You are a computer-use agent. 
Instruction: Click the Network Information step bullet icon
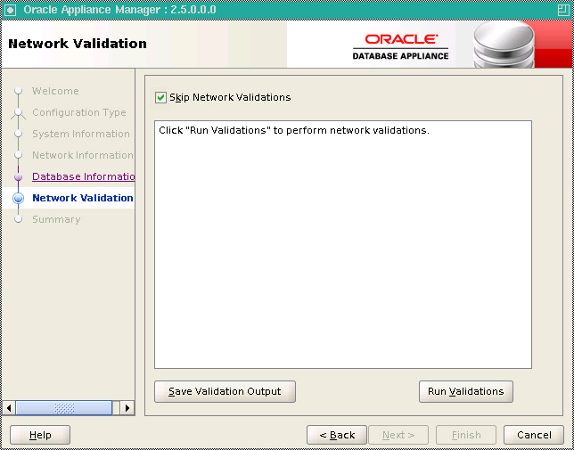pyautogui.click(x=18, y=155)
